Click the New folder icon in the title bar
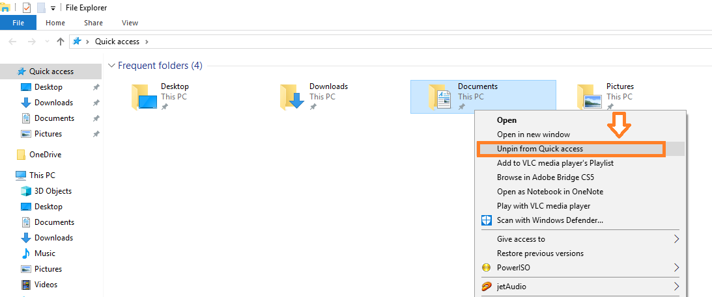712x297 pixels. point(41,8)
